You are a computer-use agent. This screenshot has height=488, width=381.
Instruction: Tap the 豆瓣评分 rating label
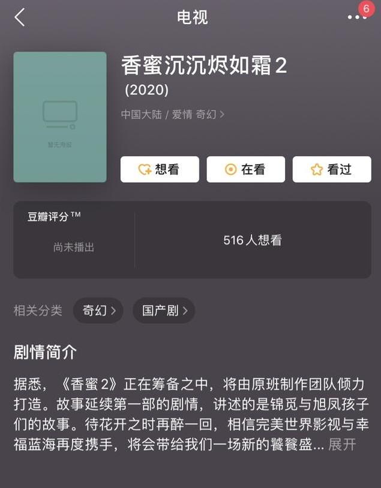tap(54, 216)
